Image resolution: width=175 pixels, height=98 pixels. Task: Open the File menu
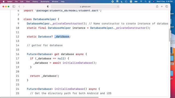pos(16,2)
